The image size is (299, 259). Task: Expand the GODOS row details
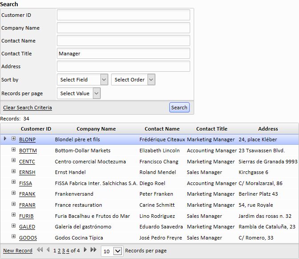[x=13, y=236]
